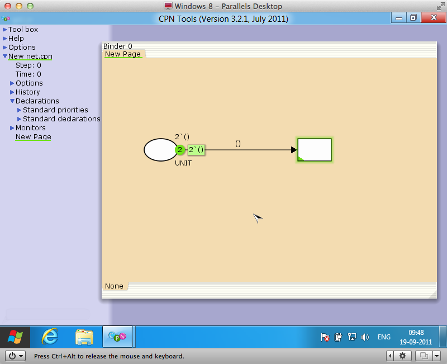The height and width of the screenshot is (364, 447).
Task: Expand the Monitors tree node
Action: (x=12, y=128)
